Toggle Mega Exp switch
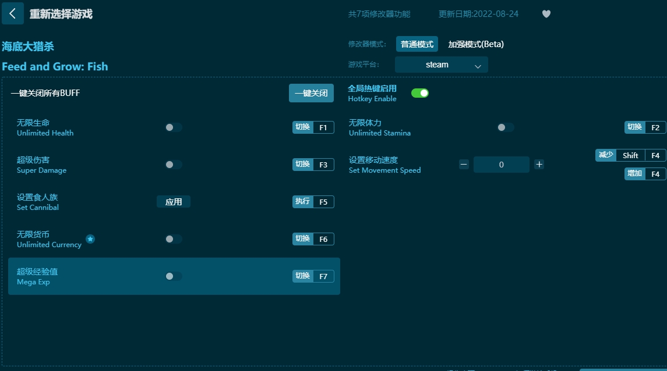 pyautogui.click(x=174, y=276)
